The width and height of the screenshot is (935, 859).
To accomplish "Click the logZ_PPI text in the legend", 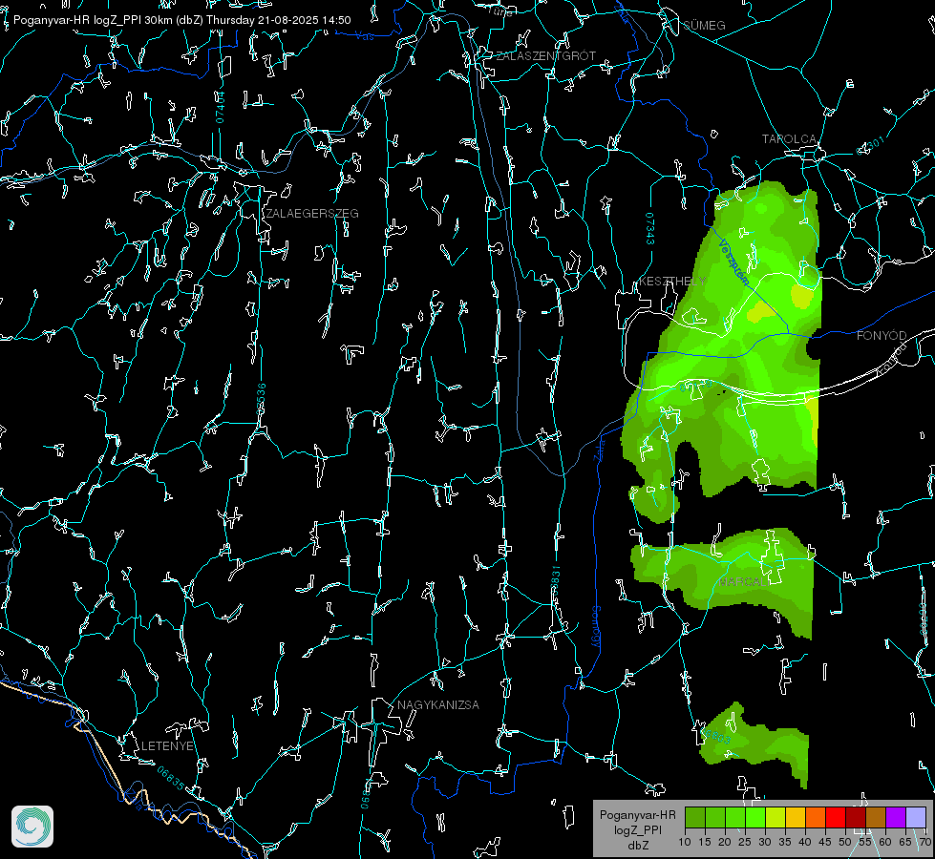I will tap(637, 830).
